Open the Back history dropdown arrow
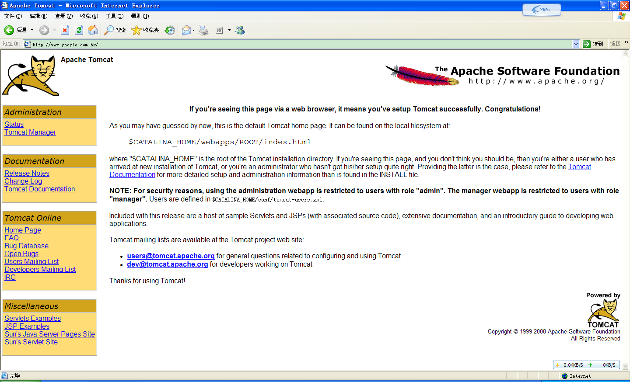The height and width of the screenshot is (382, 630). pos(32,30)
